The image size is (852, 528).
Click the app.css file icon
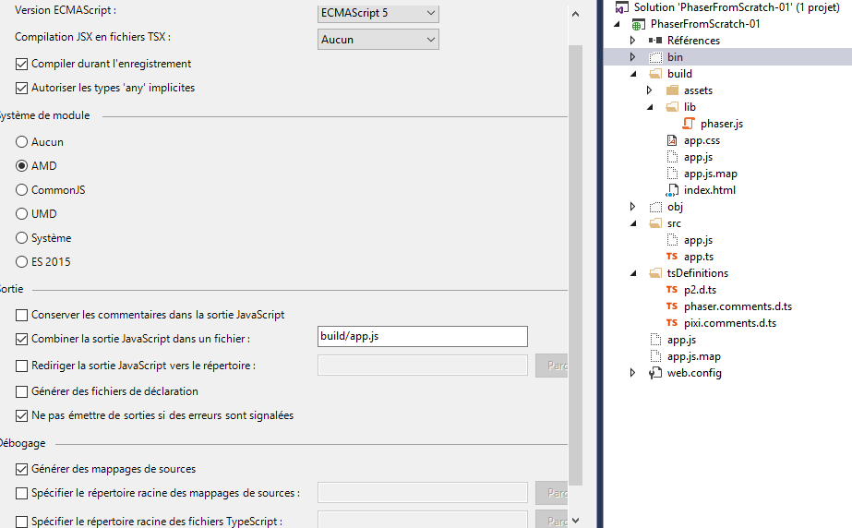tap(672, 140)
